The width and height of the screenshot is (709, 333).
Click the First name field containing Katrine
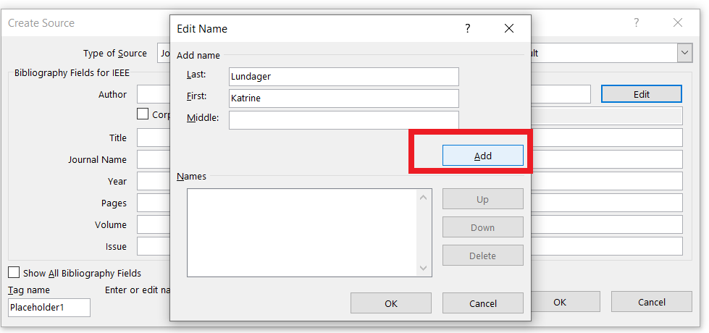click(x=344, y=98)
